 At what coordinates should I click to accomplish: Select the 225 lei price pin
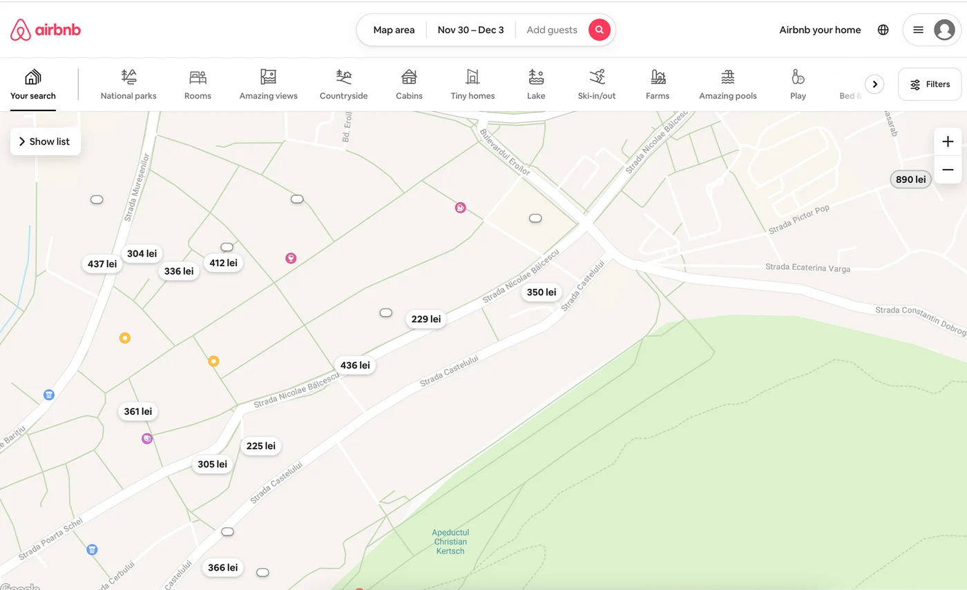pyautogui.click(x=261, y=446)
